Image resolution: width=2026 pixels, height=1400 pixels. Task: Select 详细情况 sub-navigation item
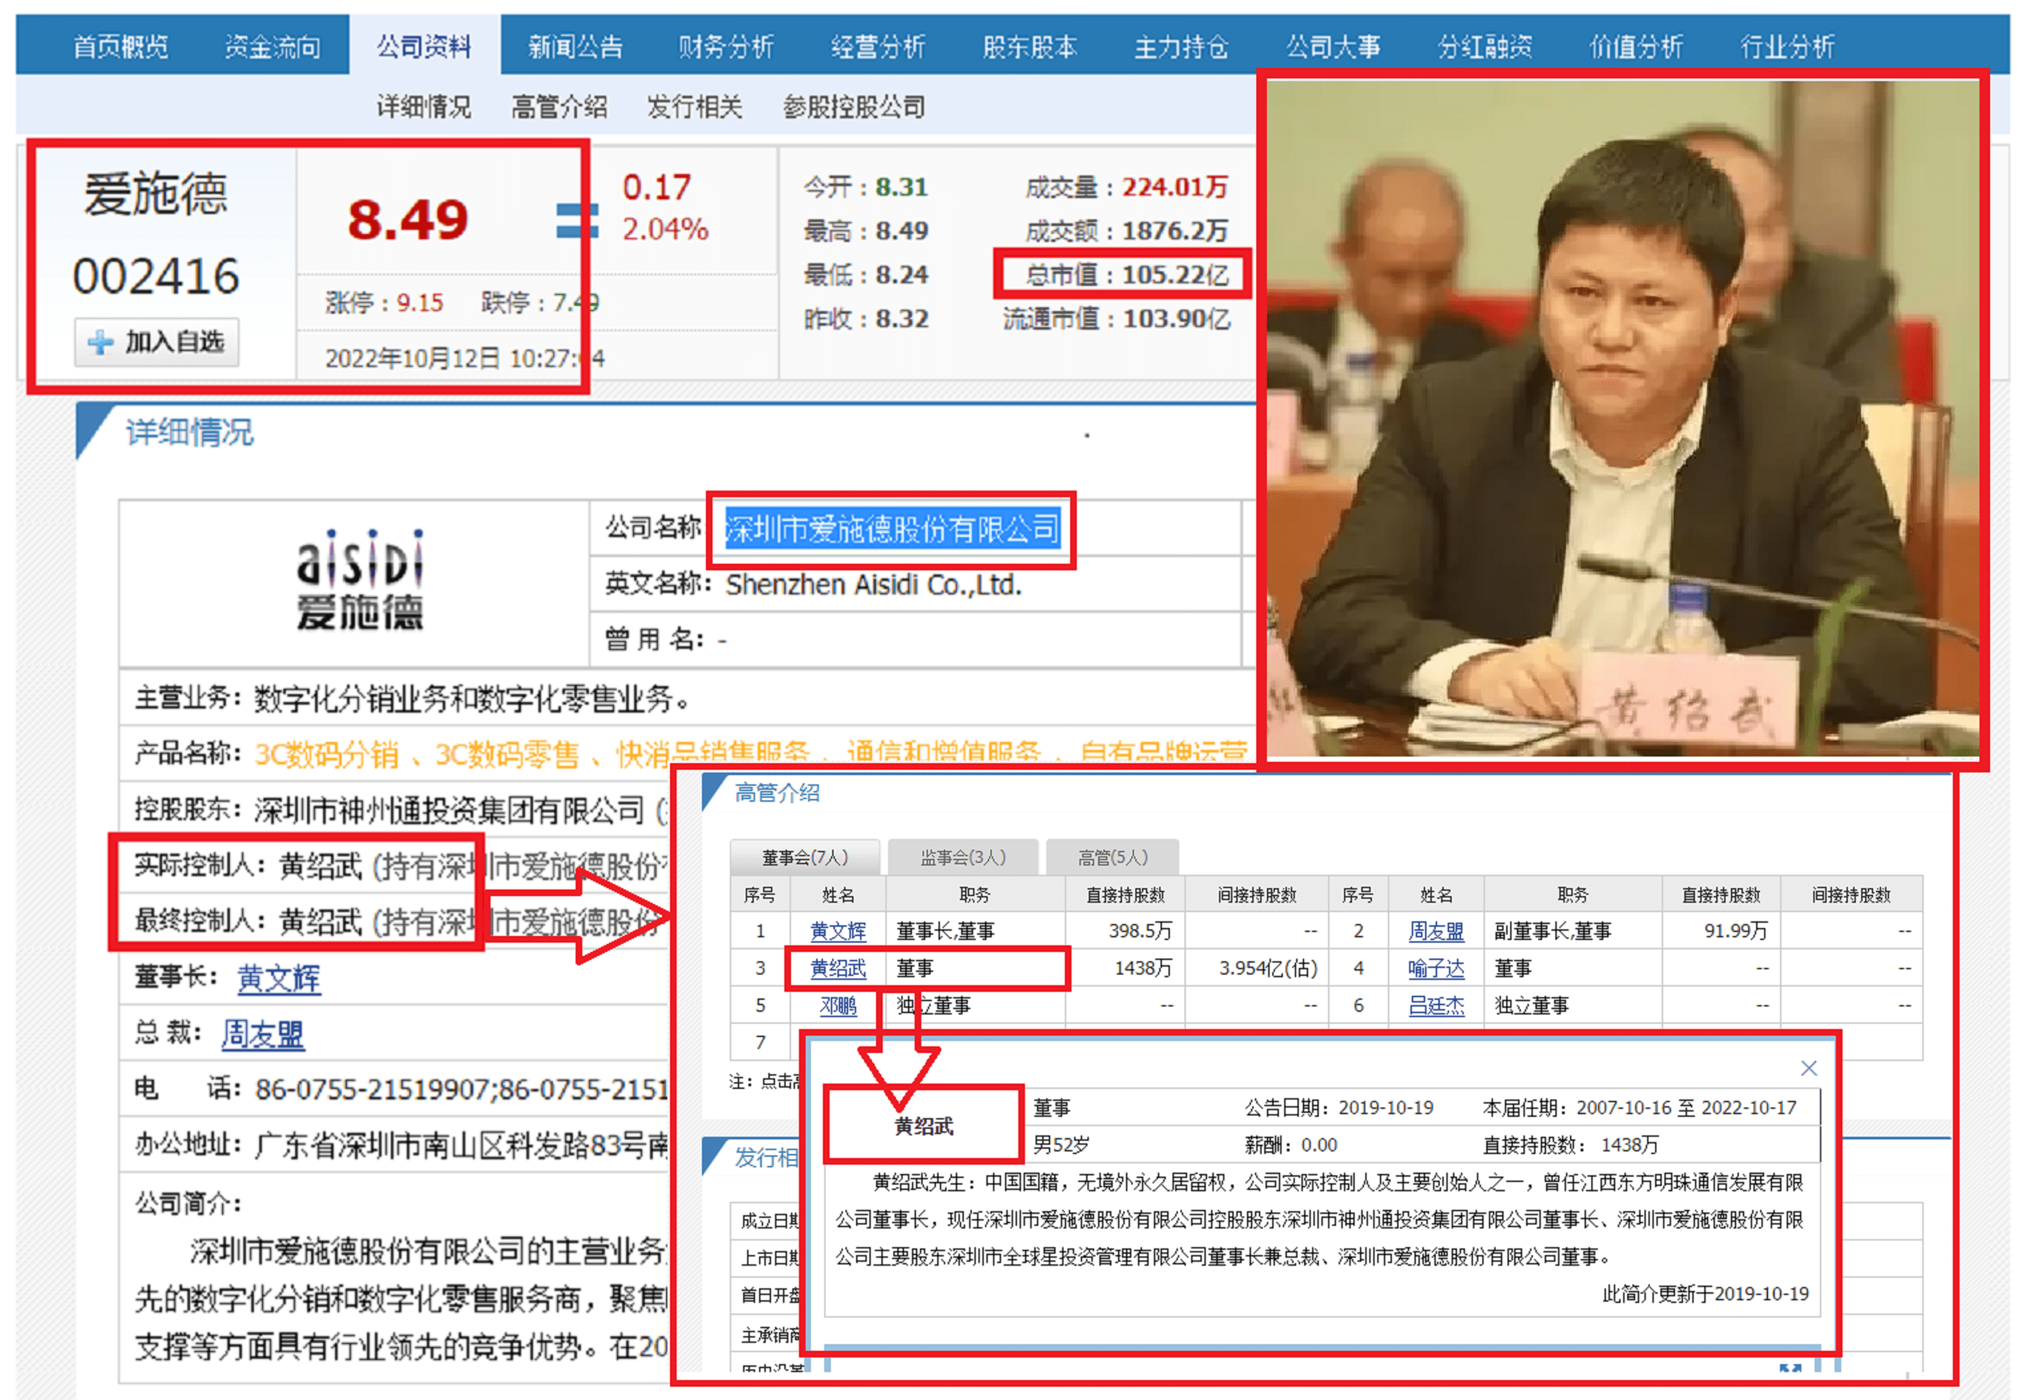[x=425, y=107]
